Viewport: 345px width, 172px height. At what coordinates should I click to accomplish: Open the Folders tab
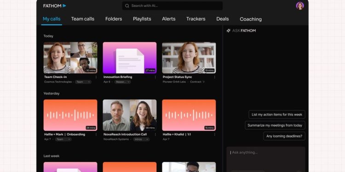pyautogui.click(x=114, y=19)
